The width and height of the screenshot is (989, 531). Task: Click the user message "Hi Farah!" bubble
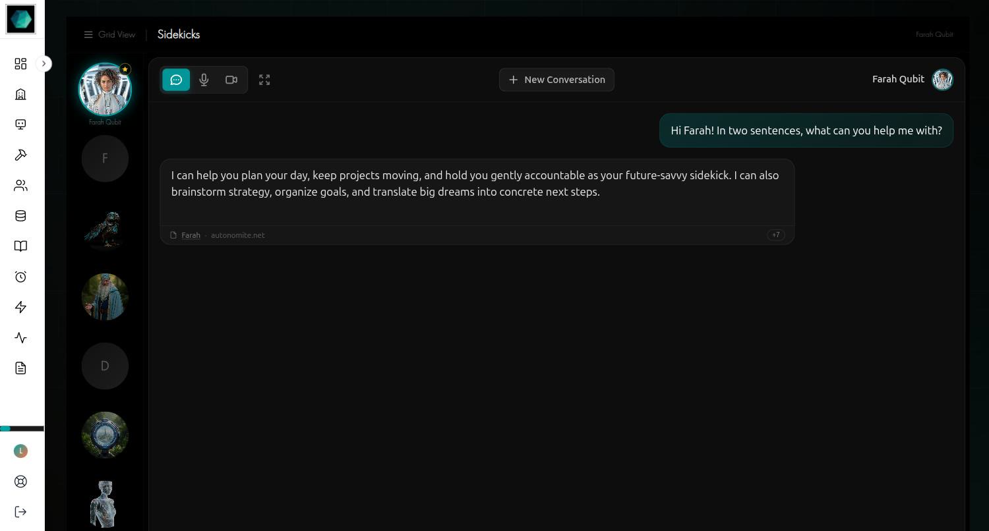pyautogui.click(x=806, y=130)
